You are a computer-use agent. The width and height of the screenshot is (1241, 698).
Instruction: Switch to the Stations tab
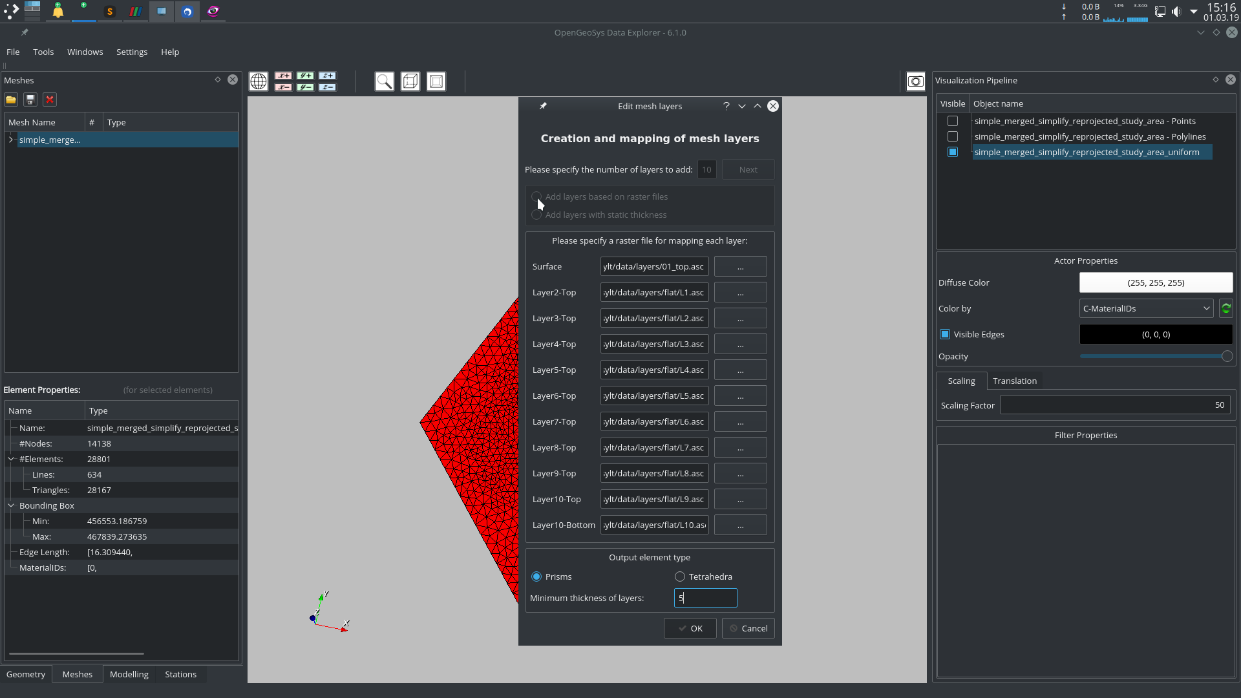pyautogui.click(x=180, y=674)
